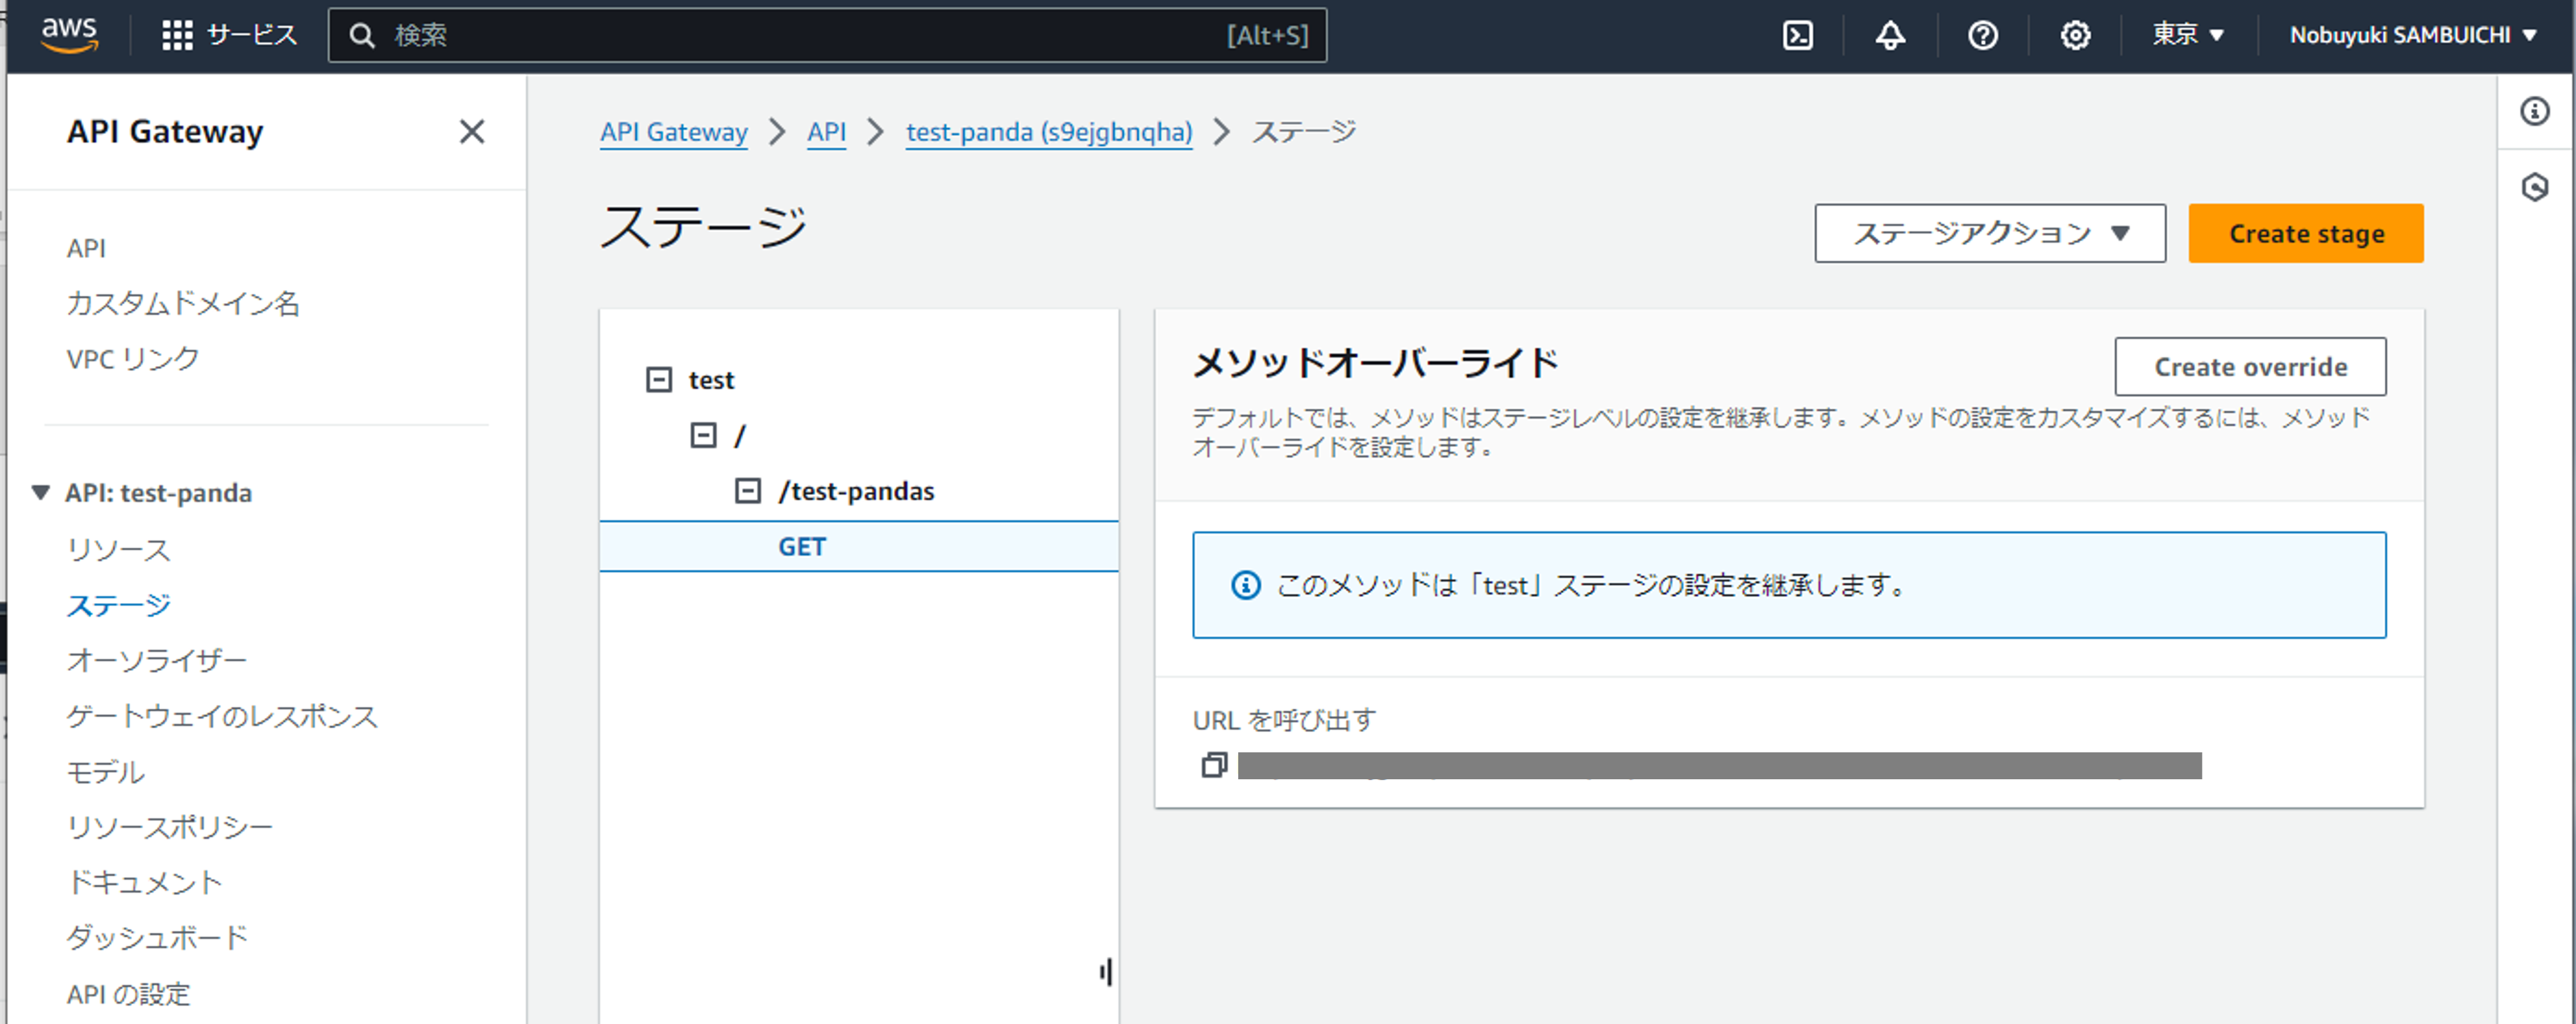This screenshot has width=2576, height=1024.
Task: Click the redacted invoke URL
Action: (x=1719, y=765)
